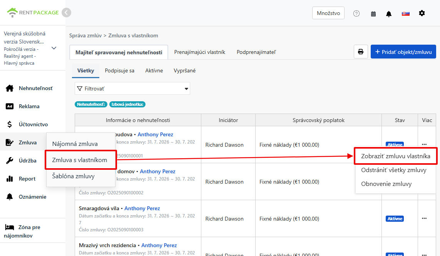The height and width of the screenshot is (256, 440).
Task: Open the help question mark icon
Action: tap(356, 13)
